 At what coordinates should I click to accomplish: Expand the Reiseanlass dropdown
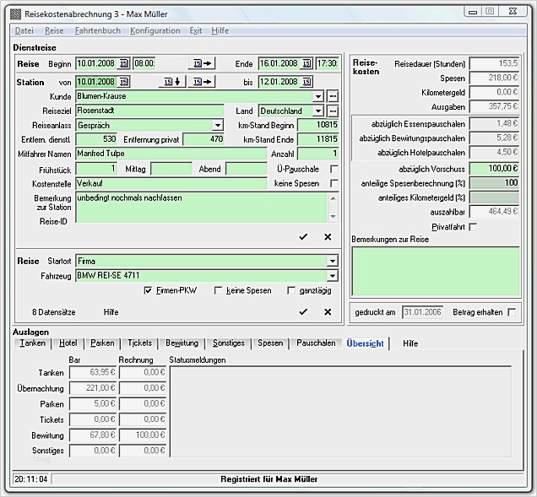218,125
